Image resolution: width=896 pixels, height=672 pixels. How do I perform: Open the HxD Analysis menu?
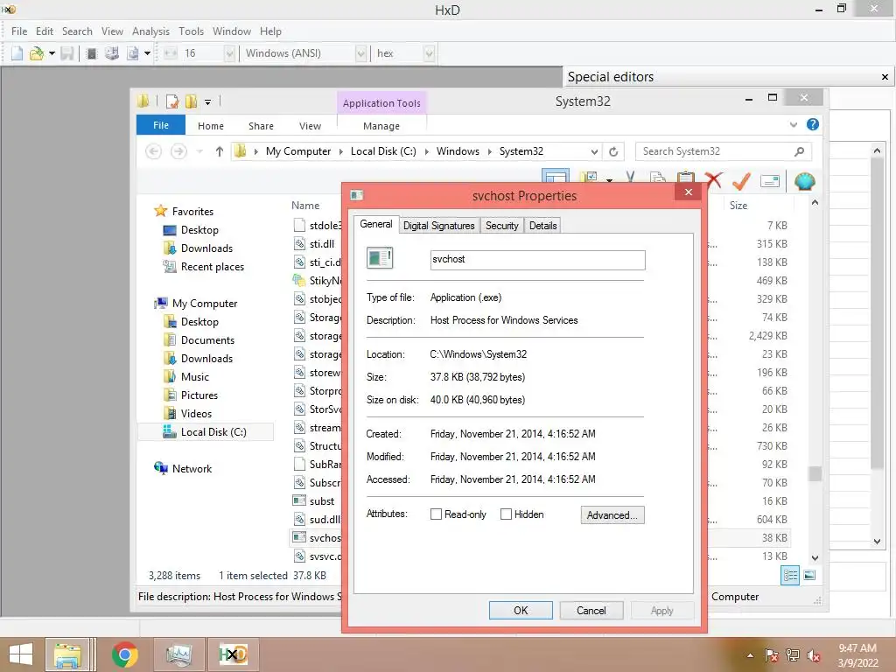150,31
